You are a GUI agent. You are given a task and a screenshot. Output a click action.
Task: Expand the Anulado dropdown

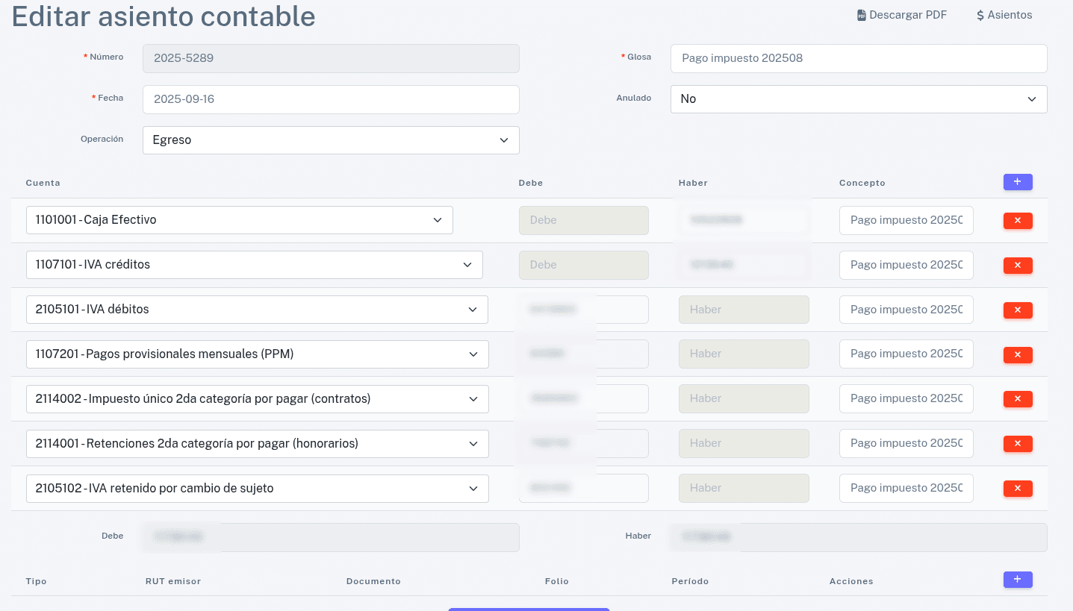pyautogui.click(x=858, y=99)
